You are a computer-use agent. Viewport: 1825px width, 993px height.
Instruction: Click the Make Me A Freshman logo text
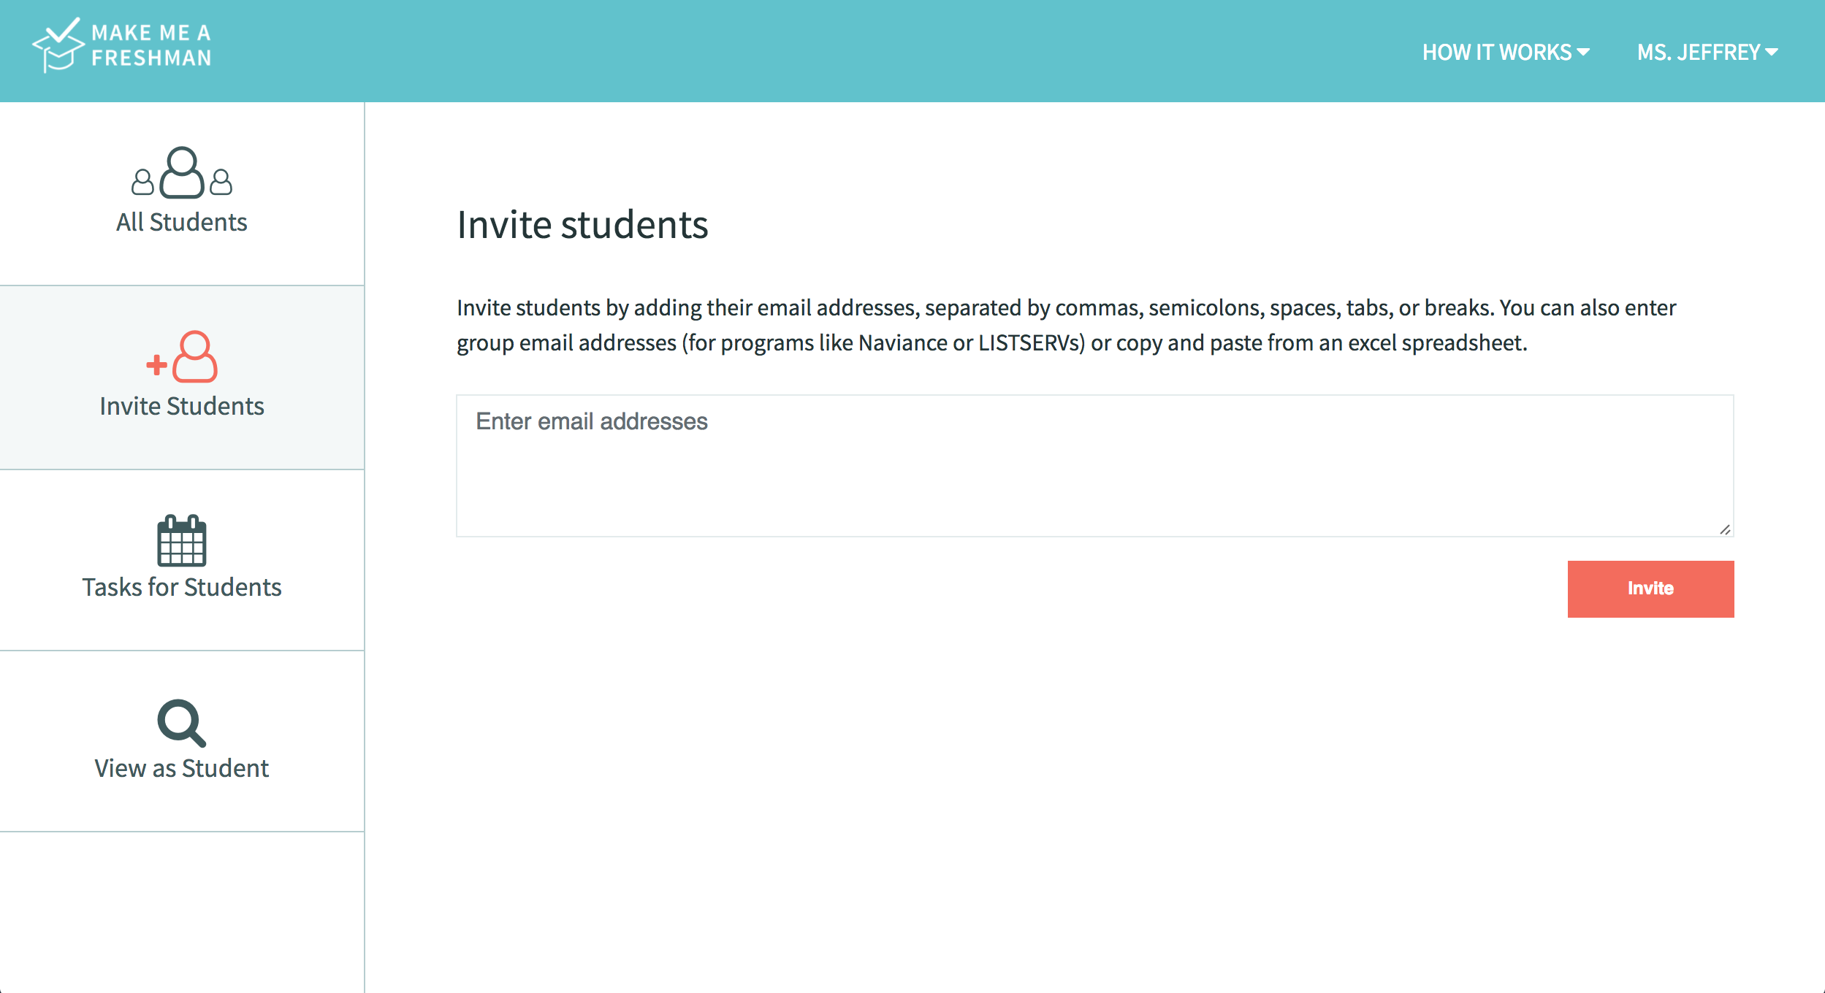click(x=151, y=45)
